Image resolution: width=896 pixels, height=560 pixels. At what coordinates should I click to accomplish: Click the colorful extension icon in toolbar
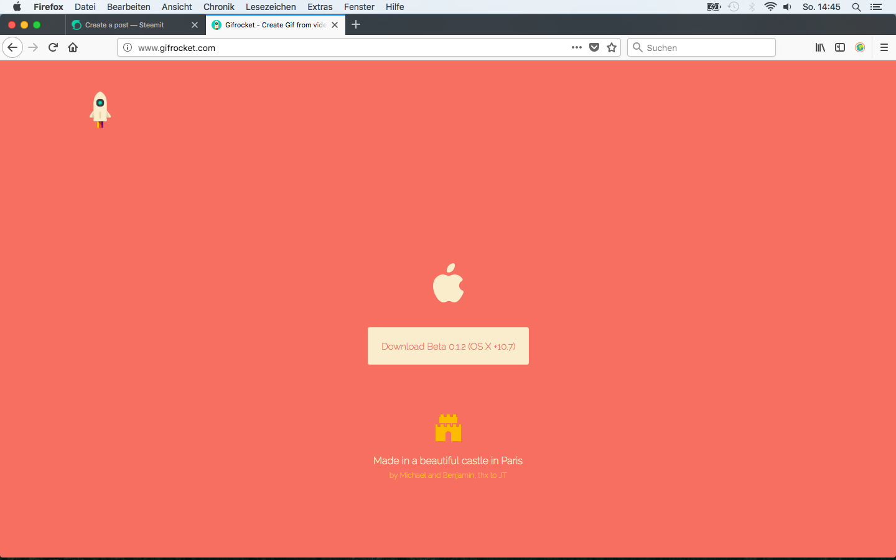coord(860,47)
